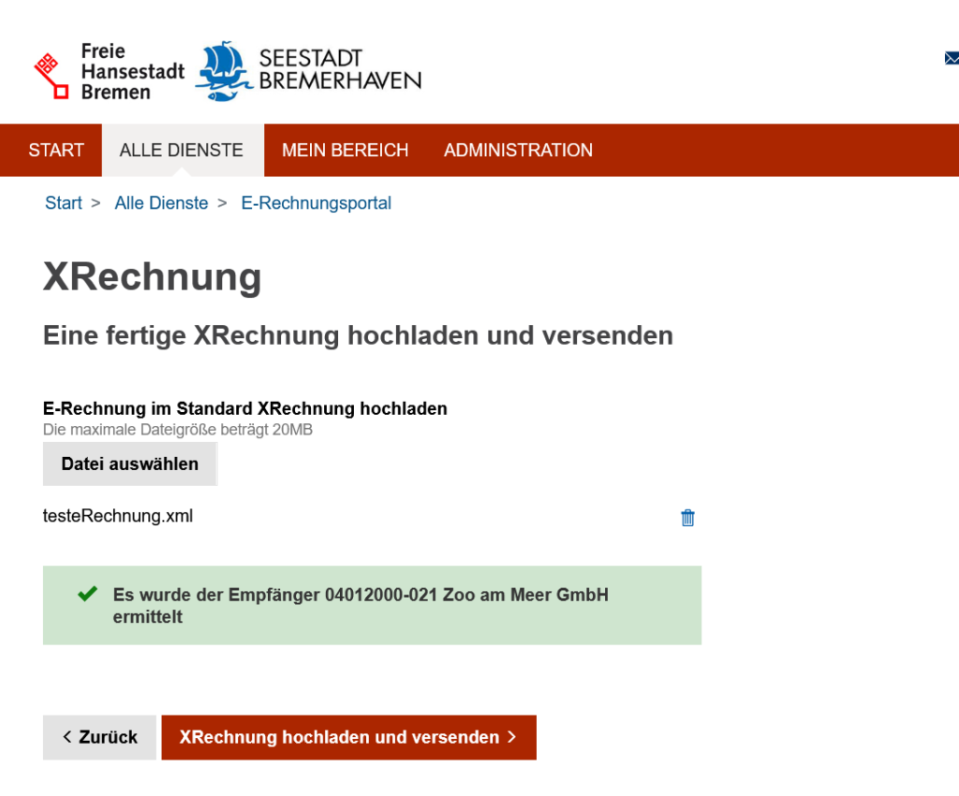This screenshot has height=796, width=959.
Task: Go to MEIN BEREICH tab
Action: coord(345,150)
